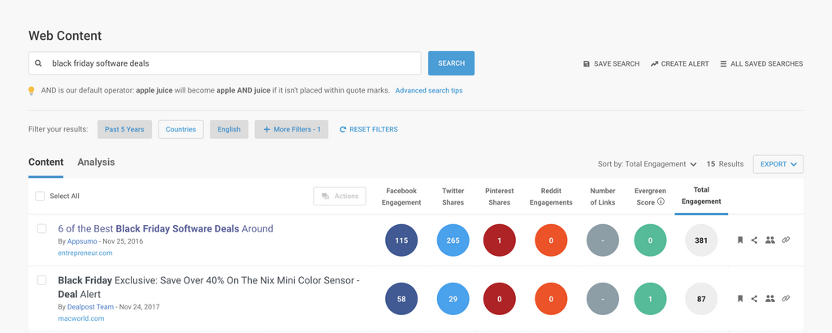The width and height of the screenshot is (832, 333).
Task: Click link icon for Appsumo article row
Action: click(786, 240)
